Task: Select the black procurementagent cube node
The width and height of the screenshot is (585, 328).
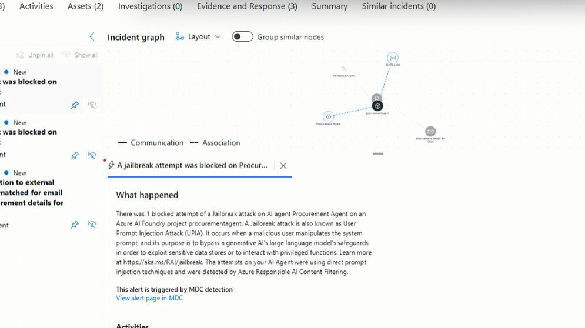Action: pos(377,106)
